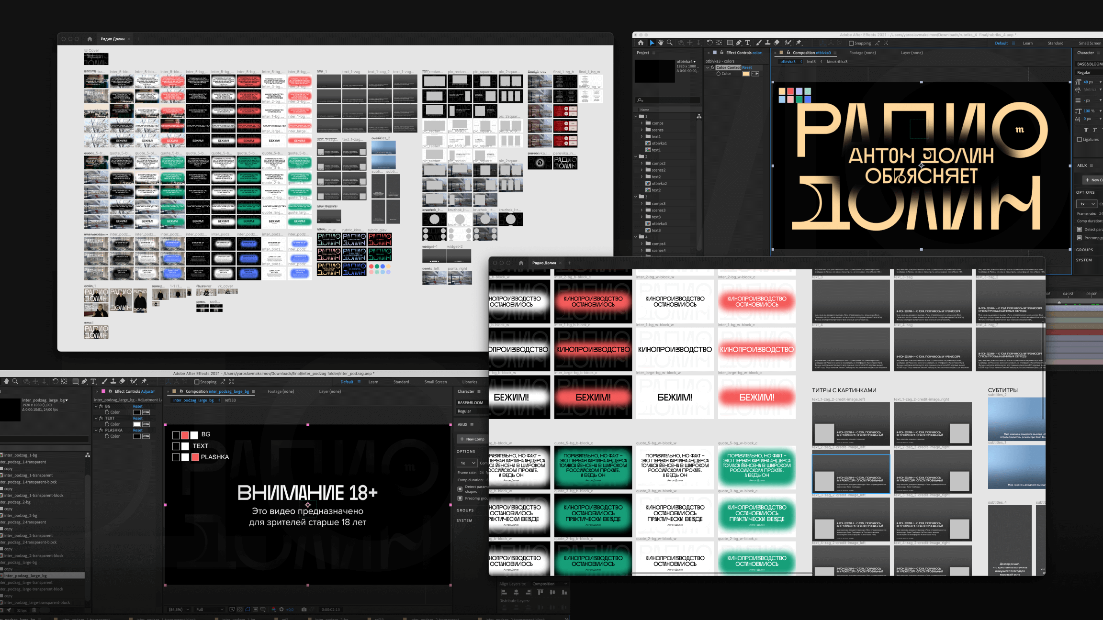Select the Puppet Pin tool in the rubriks_4 window

tap(799, 43)
